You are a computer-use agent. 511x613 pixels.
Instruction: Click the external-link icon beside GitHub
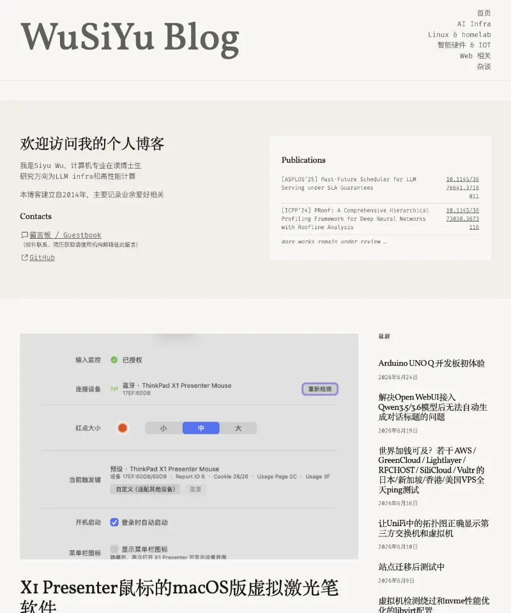(24, 257)
